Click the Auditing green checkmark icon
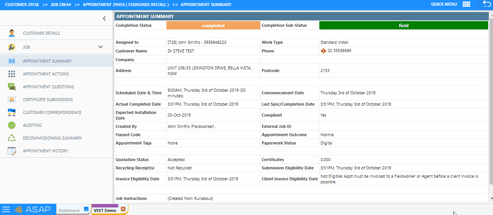 tap(12, 125)
